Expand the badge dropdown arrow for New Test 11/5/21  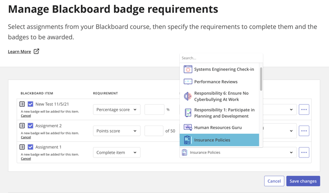point(291,110)
